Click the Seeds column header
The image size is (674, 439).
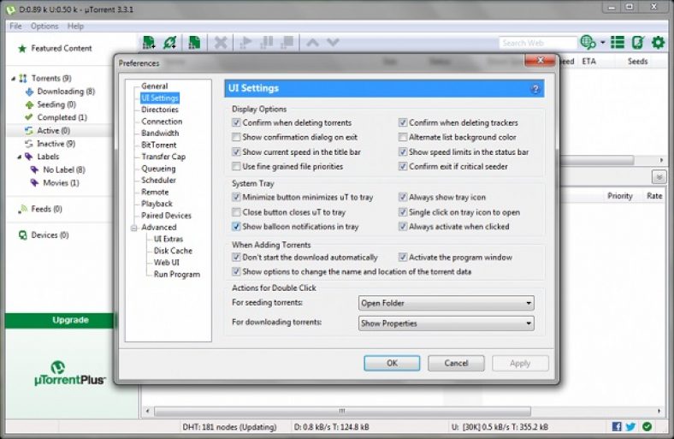click(637, 62)
